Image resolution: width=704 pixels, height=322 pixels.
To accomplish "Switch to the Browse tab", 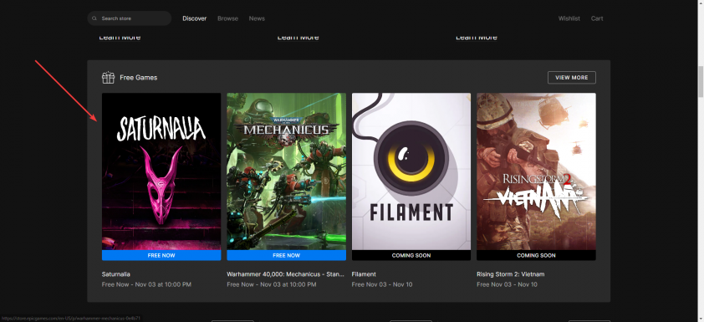I will coord(227,18).
